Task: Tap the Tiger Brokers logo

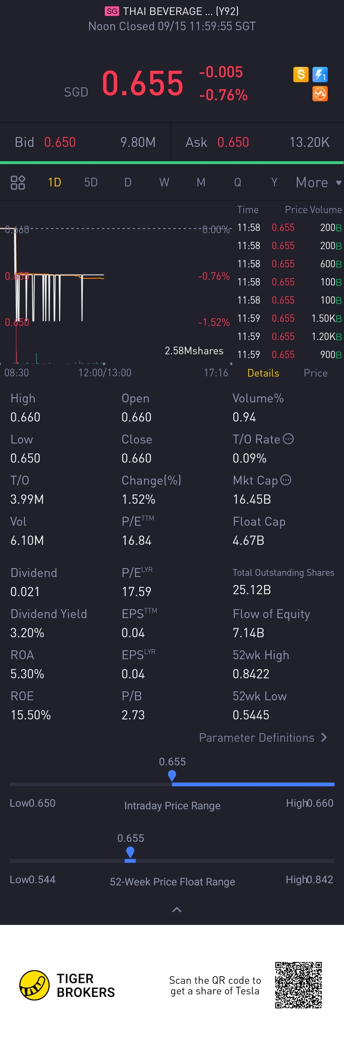Action: coord(35,985)
